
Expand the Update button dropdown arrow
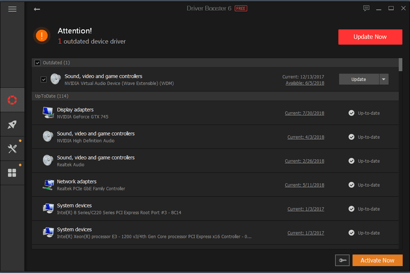coord(384,79)
